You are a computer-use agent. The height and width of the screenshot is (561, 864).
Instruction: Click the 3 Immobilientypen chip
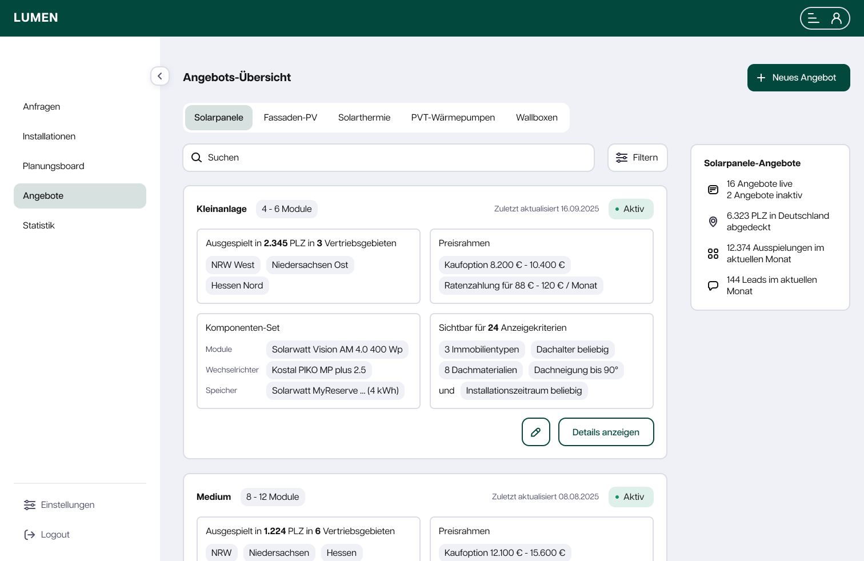point(482,350)
